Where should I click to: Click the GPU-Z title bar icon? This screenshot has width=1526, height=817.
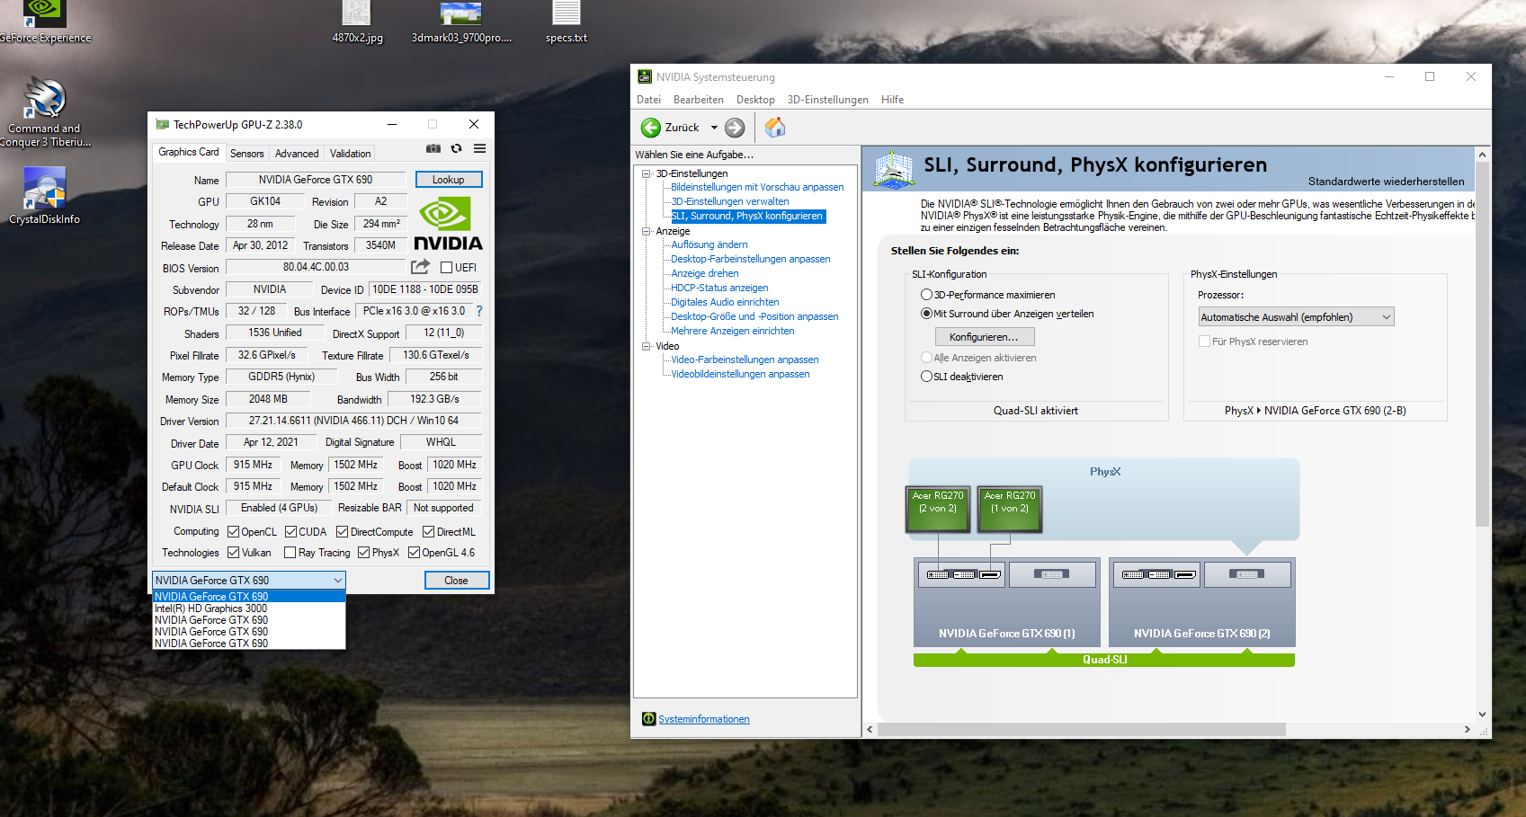[162, 124]
